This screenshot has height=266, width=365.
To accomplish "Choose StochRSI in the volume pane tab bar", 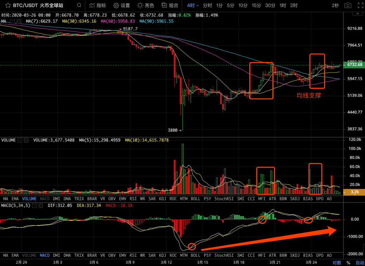I will [224, 199].
